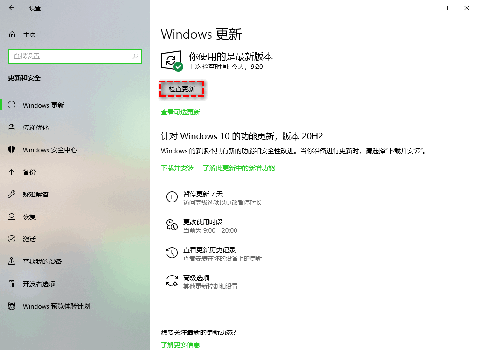Click the pause icon for 暂停更新 7 天
The width and height of the screenshot is (478, 350).
(172, 197)
